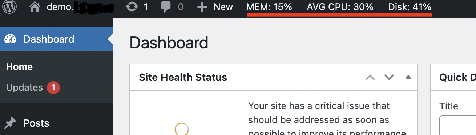This screenshot has height=135, width=476.
Task: Select the Home submenu item
Action: pyautogui.click(x=20, y=67)
